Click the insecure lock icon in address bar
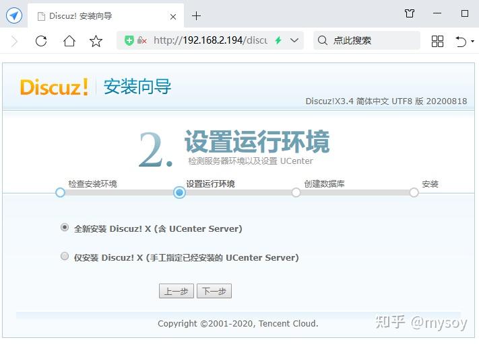 pos(141,40)
